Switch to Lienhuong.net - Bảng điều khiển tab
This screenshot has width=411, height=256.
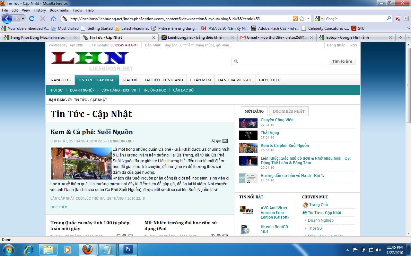(x=198, y=37)
